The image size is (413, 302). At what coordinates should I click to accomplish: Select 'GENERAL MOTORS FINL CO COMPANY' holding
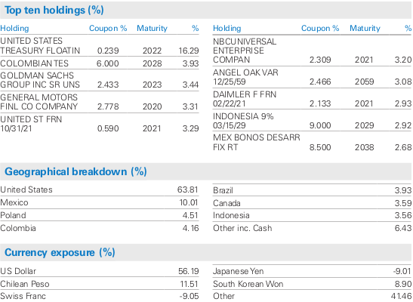tap(39, 102)
